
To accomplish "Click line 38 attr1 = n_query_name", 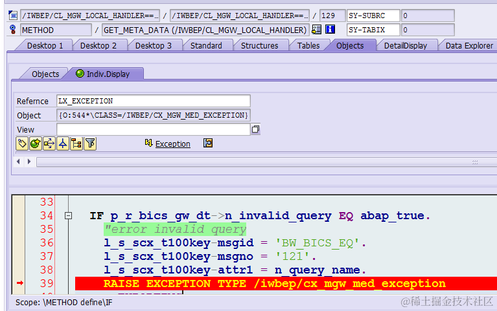I will click(x=235, y=270).
